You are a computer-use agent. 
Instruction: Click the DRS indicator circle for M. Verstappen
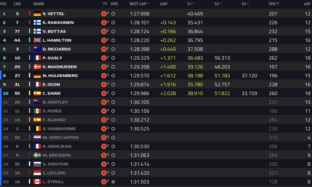point(113,138)
